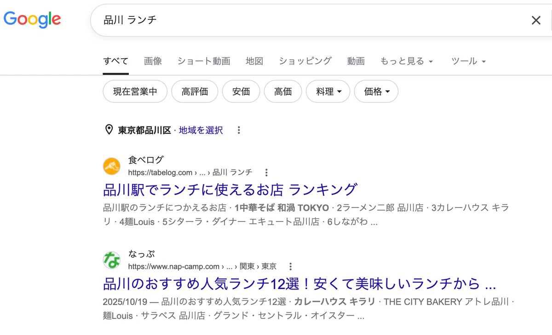Viewport: 552px width, 335px height.
Task: Open 品川駅でランチに使えるお店 ランキング result
Action: pyautogui.click(x=230, y=189)
